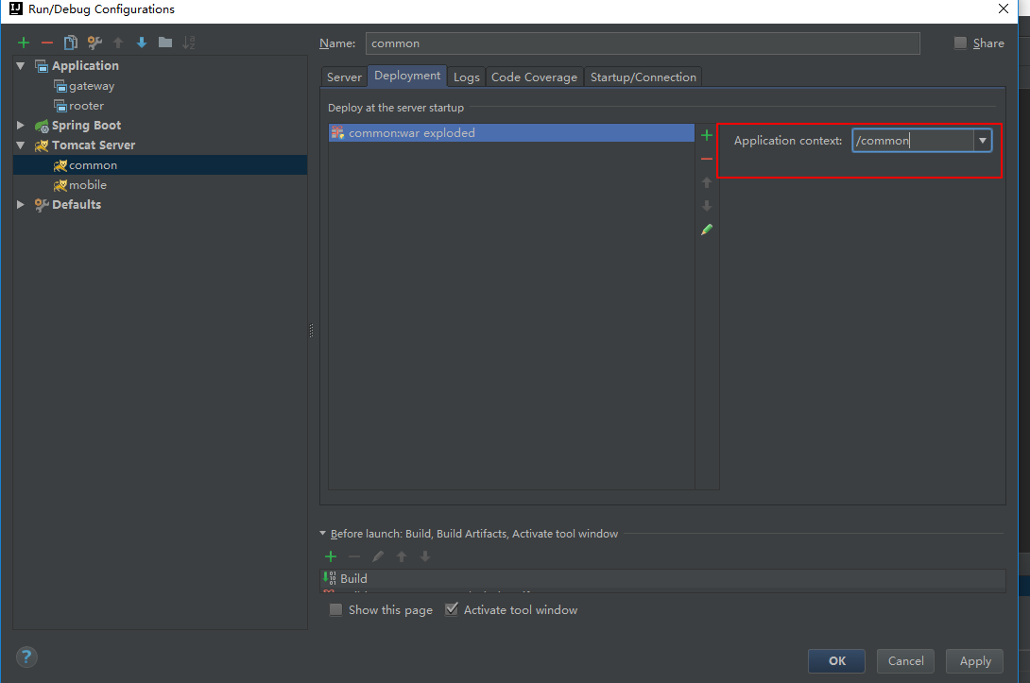
Task: Open help with question mark icon
Action: [26, 657]
